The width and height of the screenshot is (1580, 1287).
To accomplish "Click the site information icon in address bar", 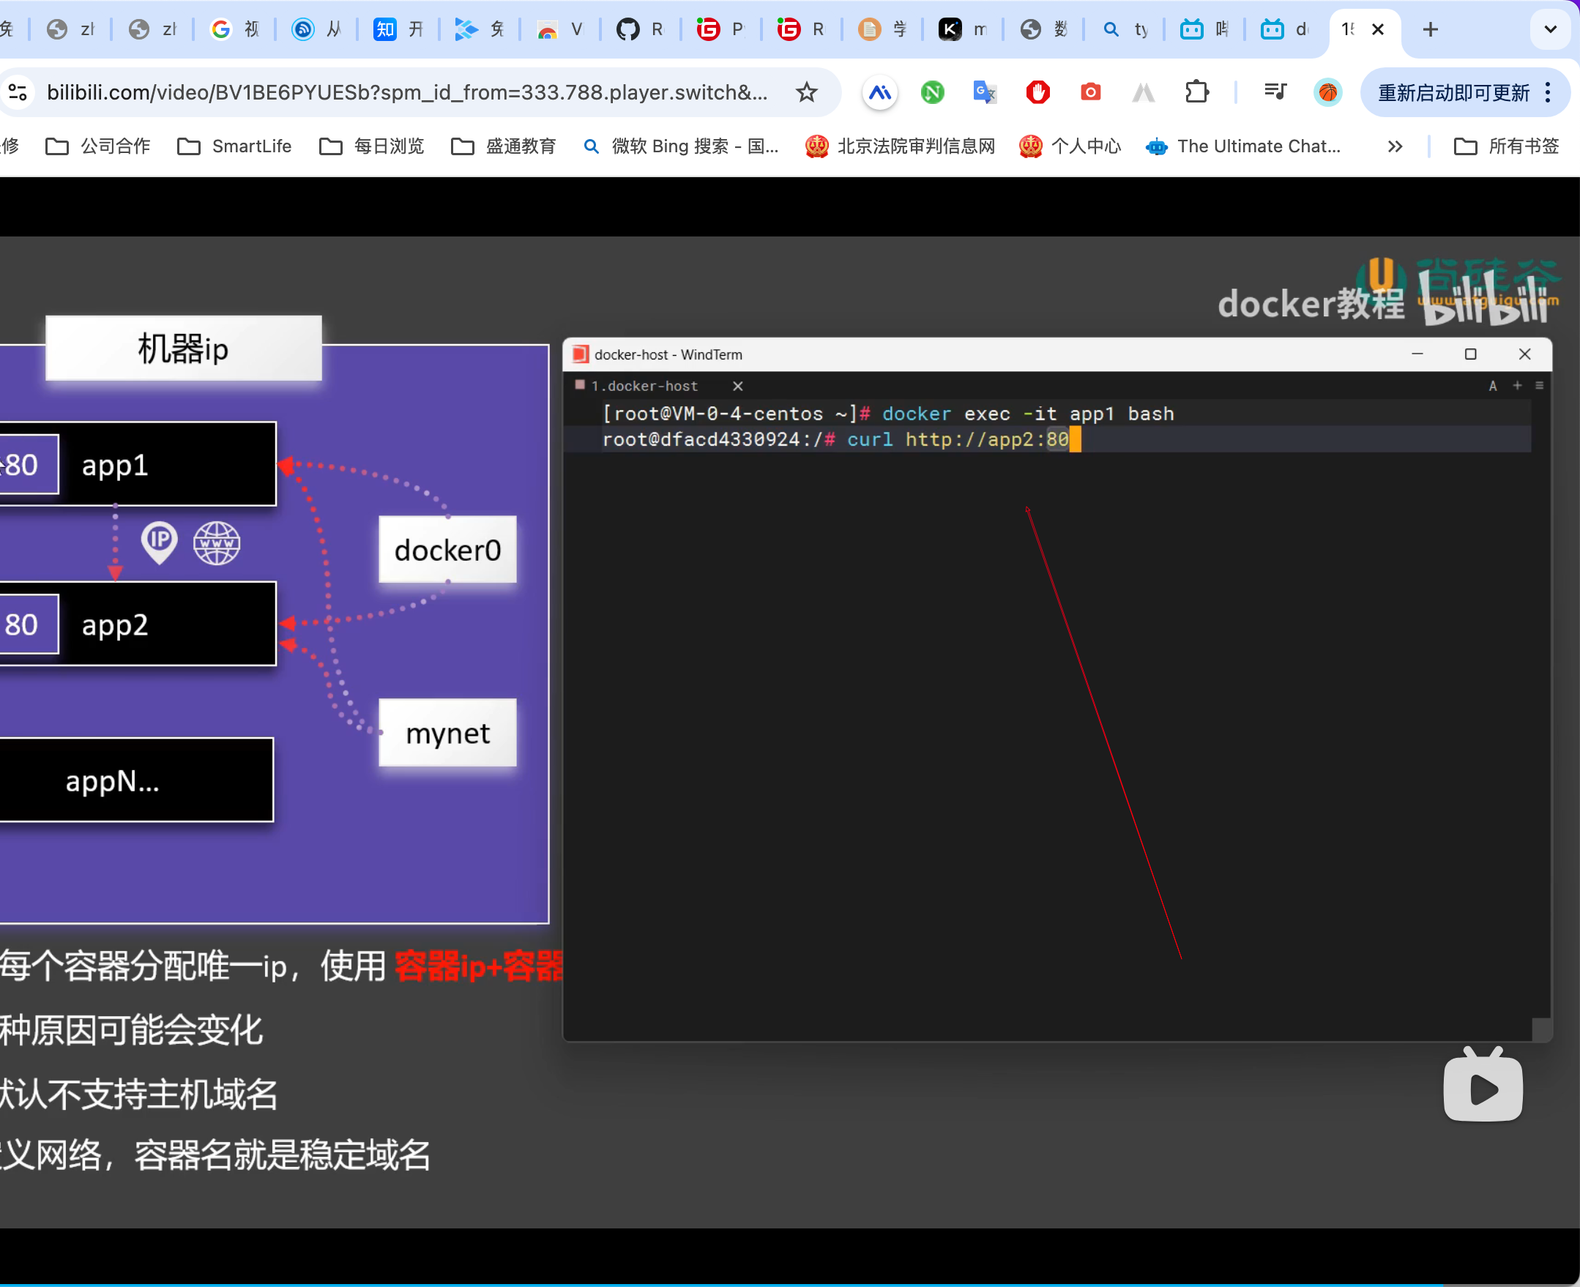I will [x=18, y=93].
